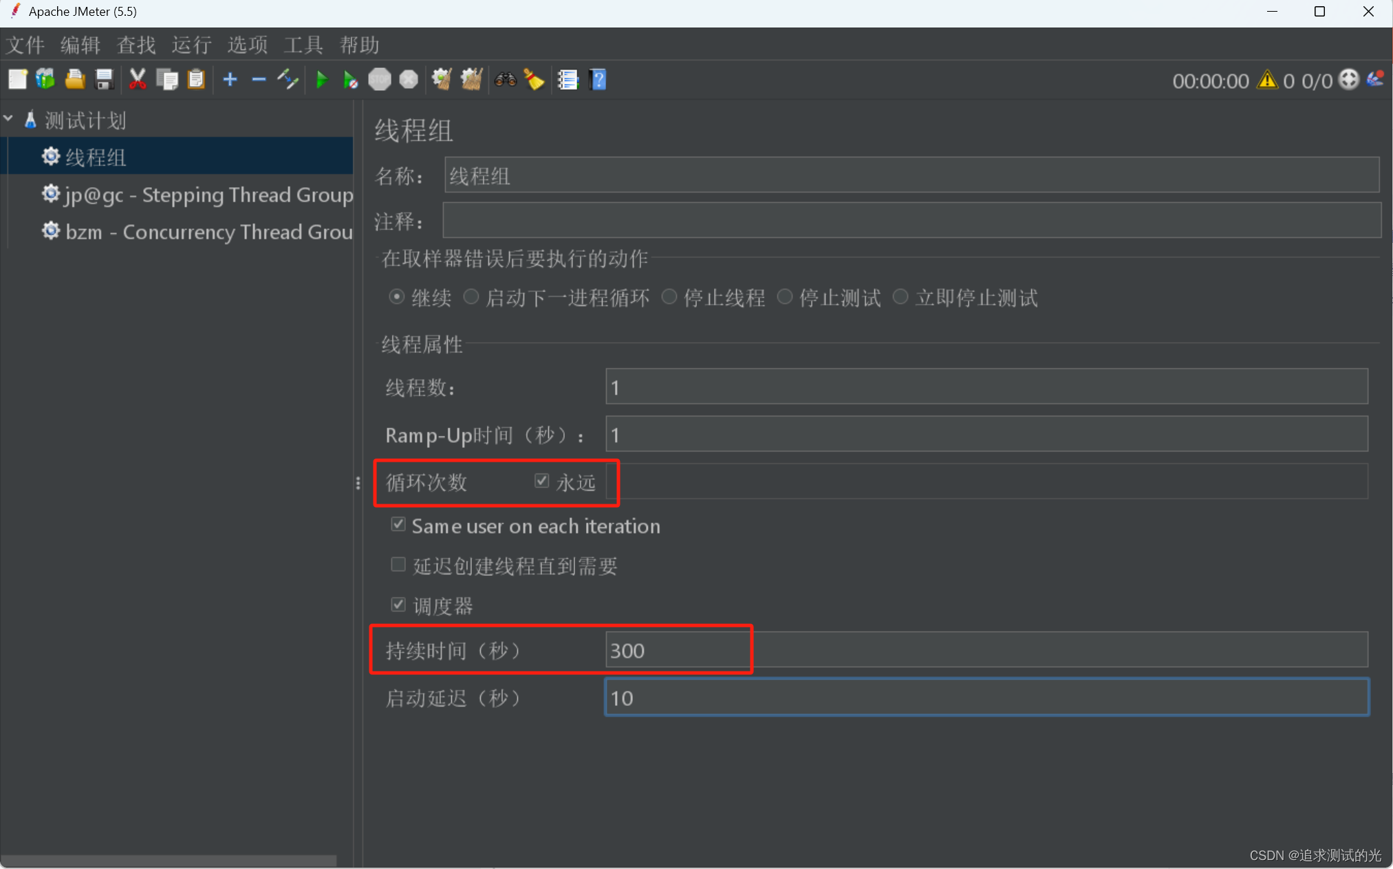Click the plugins manager icon at right
1393x869 pixels.
tap(1376, 79)
